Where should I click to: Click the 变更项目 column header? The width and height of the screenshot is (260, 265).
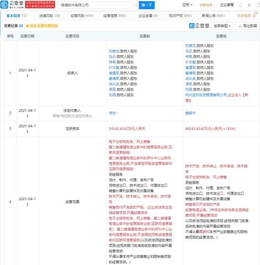click(72, 36)
